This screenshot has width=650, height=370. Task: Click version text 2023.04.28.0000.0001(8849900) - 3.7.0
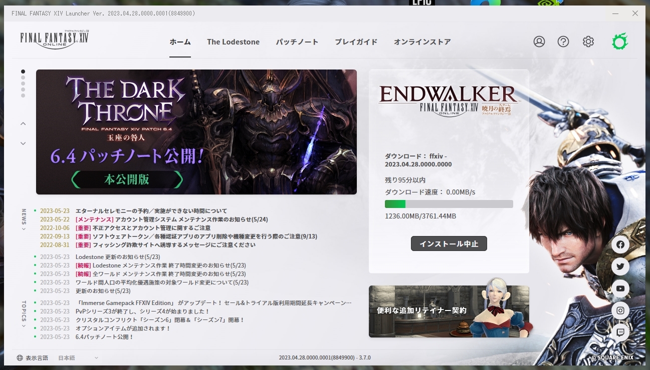click(x=325, y=358)
